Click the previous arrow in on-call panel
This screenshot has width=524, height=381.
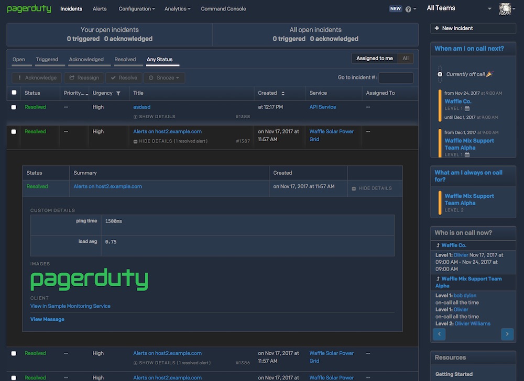click(439, 334)
